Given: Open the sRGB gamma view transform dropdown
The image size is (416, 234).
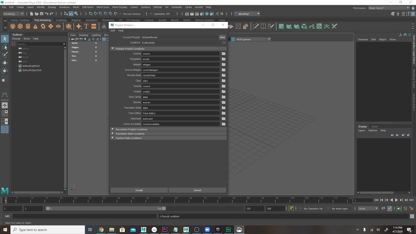Looking at the screenshot, I should pyautogui.click(x=253, y=39).
